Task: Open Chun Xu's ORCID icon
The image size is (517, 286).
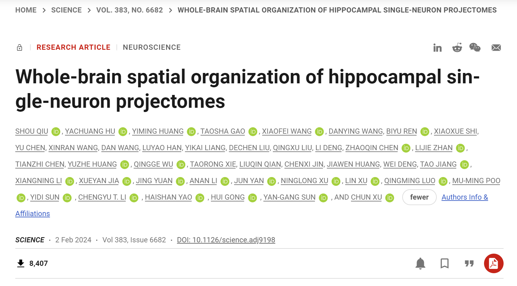Action: coord(390,198)
